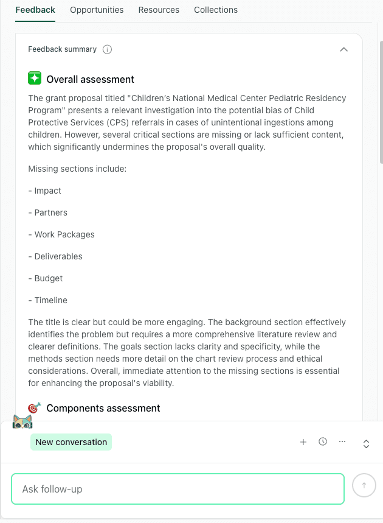Click the New conversation pill button
The image size is (383, 523).
point(71,442)
